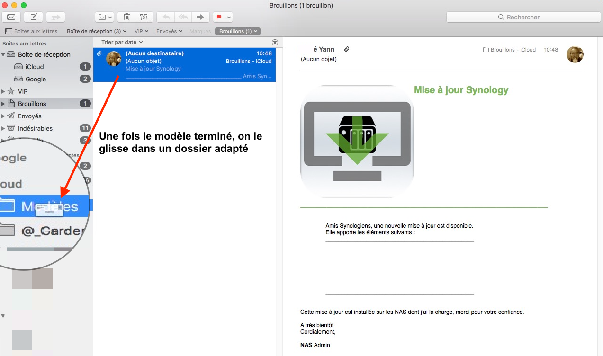
Task: Toggle Boîtes aux lettres sidebar visibility
Action: tap(31, 31)
